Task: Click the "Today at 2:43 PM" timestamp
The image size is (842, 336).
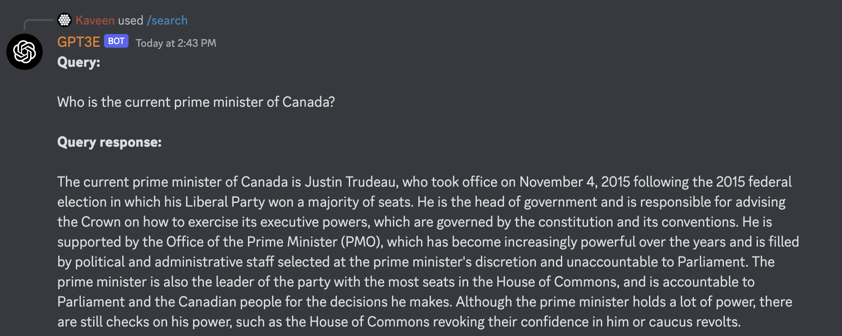Action: pos(176,43)
